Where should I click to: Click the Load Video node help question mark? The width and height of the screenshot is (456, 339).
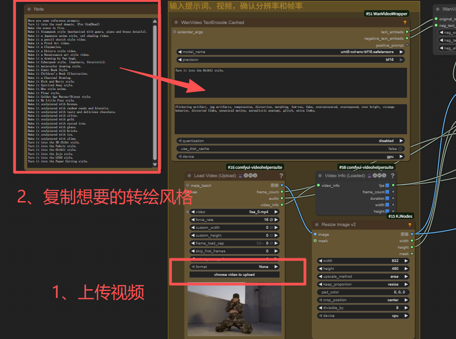[x=281, y=176]
